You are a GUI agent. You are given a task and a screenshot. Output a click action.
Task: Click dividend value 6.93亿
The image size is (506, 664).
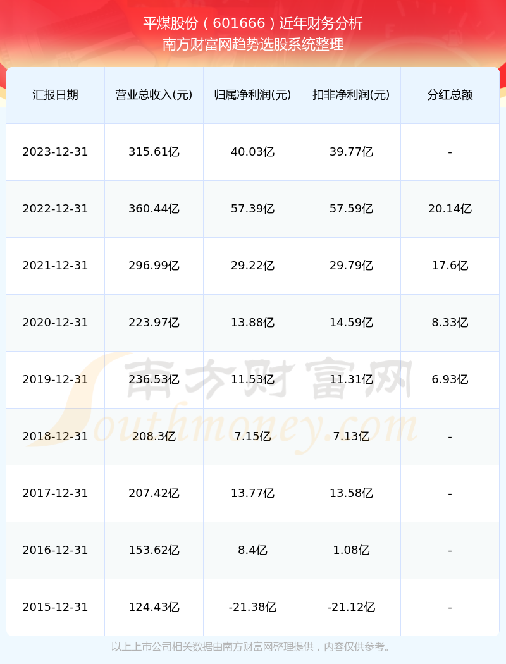[x=450, y=379]
